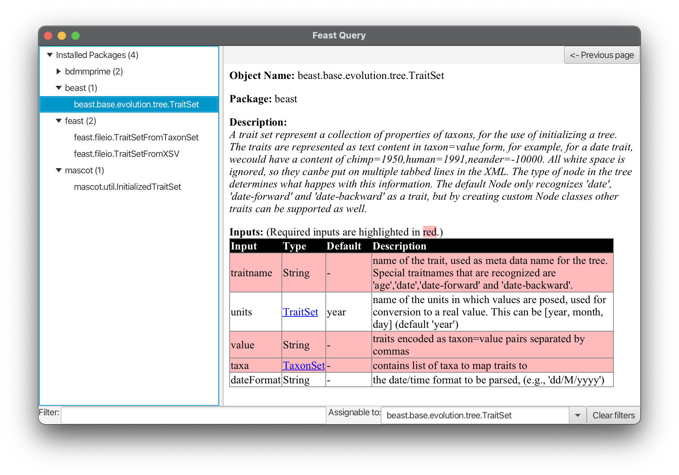
Task: Click the bdmmprime (2) label
Action: point(94,71)
